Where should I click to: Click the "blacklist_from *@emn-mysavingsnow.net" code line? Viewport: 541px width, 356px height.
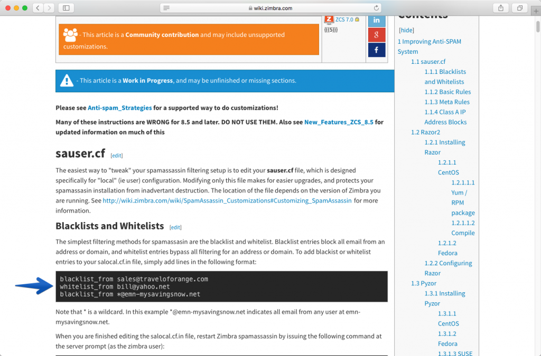tap(130, 294)
